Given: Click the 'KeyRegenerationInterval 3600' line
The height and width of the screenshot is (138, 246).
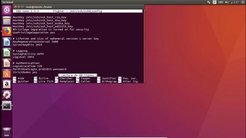Looking at the screenshot, I should click(x=35, y=42).
